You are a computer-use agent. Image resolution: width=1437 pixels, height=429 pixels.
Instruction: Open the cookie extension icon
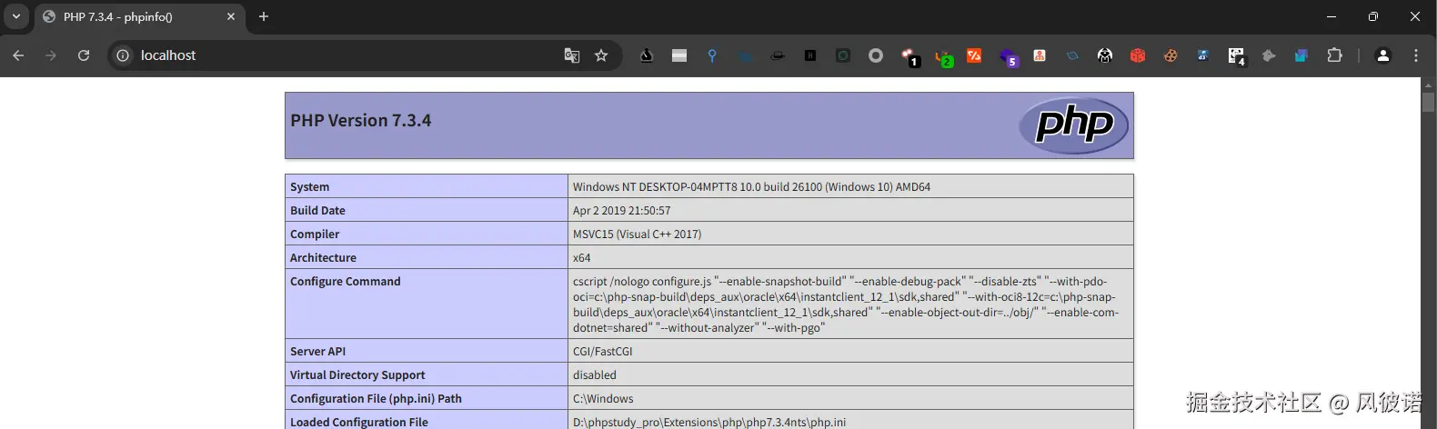coord(1171,55)
